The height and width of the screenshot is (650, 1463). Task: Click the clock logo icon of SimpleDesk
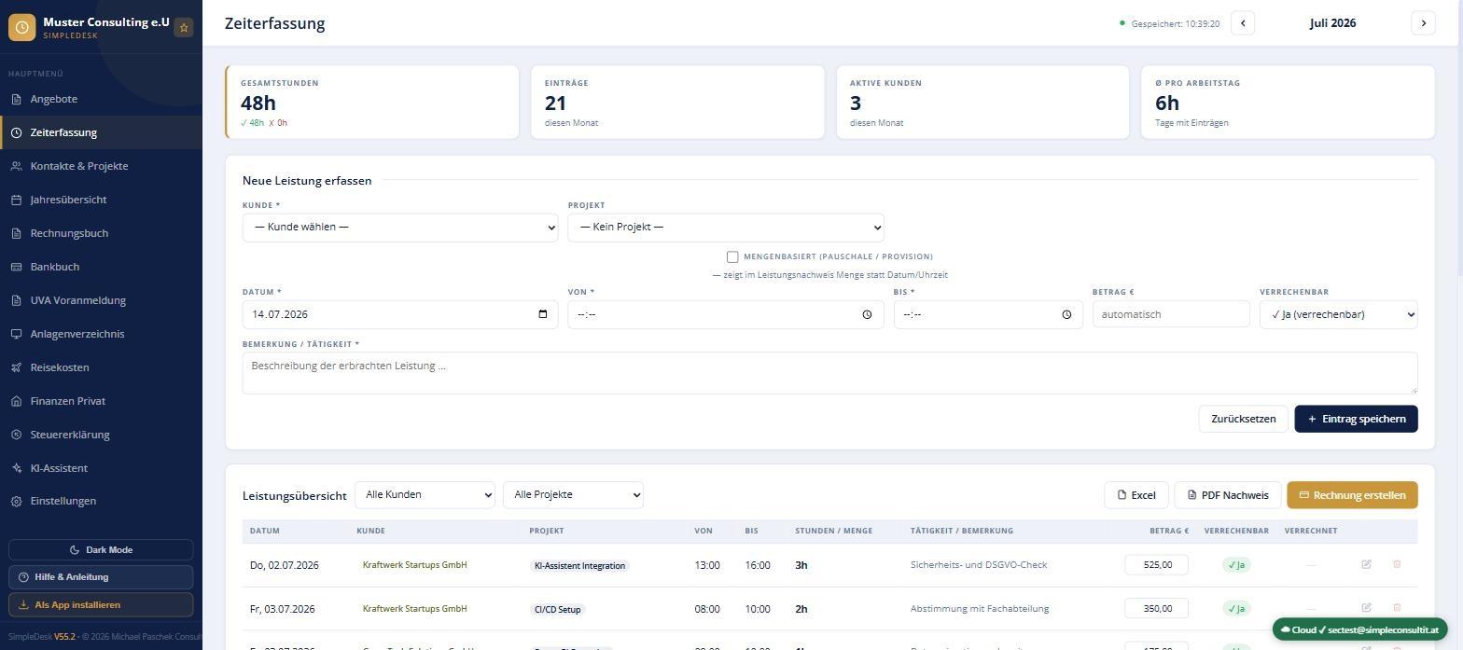tap(22, 28)
